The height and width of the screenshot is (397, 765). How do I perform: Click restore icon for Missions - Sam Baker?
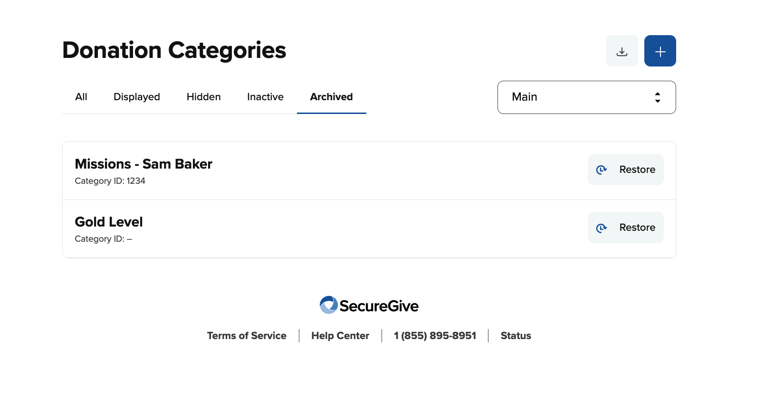coord(602,170)
